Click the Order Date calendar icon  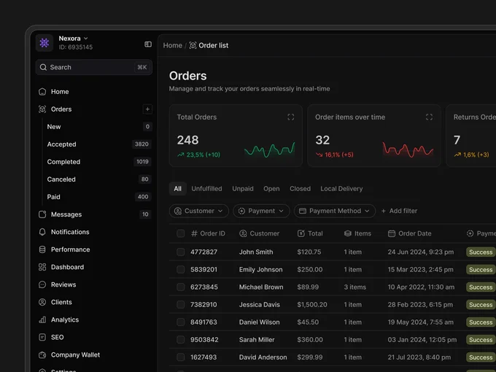392,233
